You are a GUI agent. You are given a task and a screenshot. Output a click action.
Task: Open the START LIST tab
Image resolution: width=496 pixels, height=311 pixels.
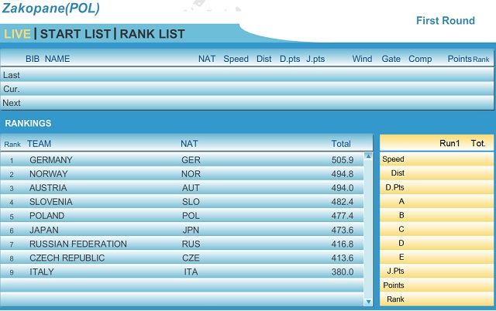(x=75, y=34)
